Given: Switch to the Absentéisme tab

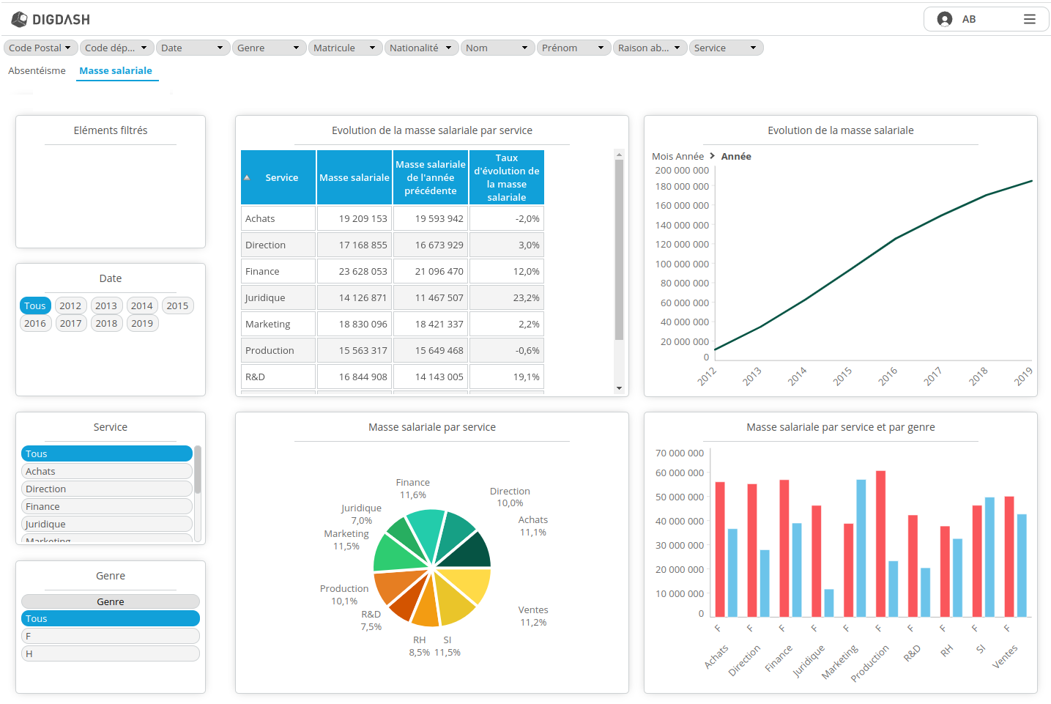Looking at the screenshot, I should point(37,70).
